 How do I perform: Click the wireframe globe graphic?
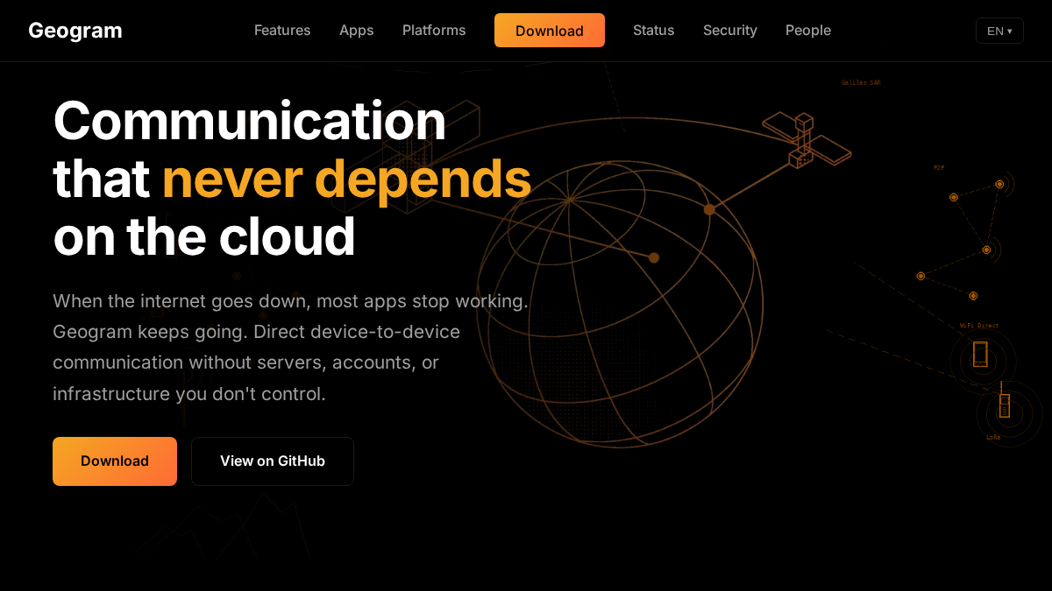pyautogui.click(x=620, y=304)
